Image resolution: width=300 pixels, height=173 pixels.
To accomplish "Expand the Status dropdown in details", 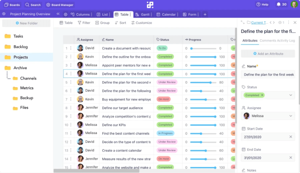I will pyautogui.click(x=291, y=95).
